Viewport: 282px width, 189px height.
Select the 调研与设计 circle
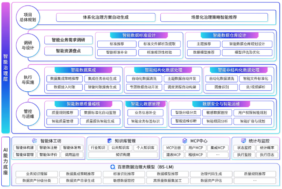(28, 45)
